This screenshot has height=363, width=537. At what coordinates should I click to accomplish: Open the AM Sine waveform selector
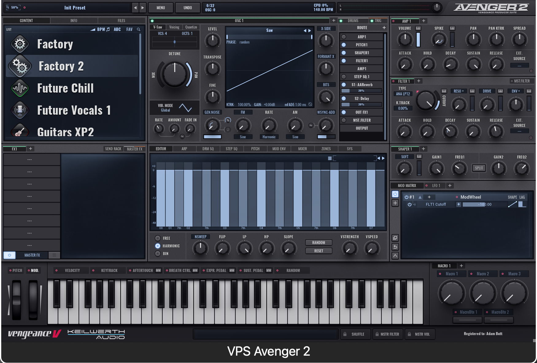(295, 137)
